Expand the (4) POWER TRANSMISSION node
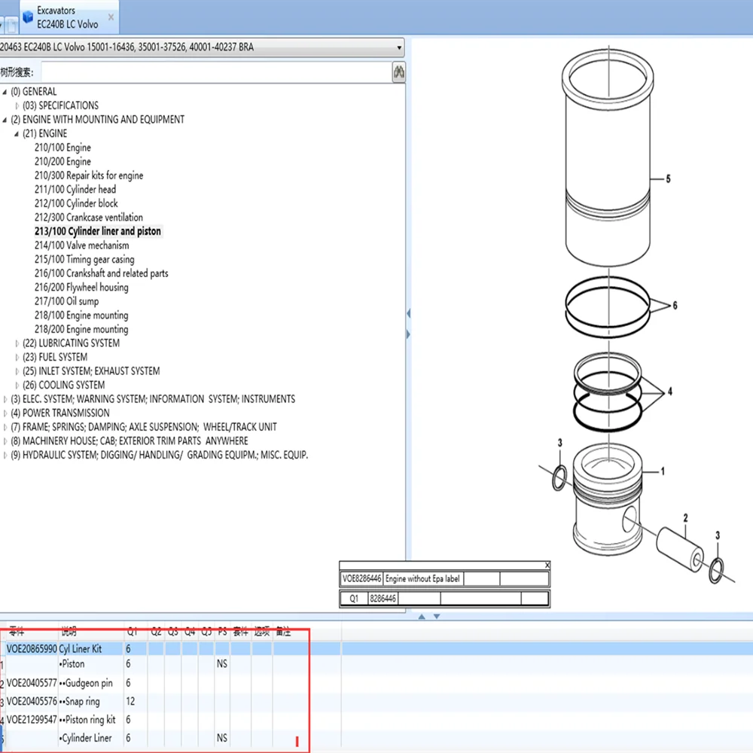This screenshot has width=753, height=753. tap(6, 413)
